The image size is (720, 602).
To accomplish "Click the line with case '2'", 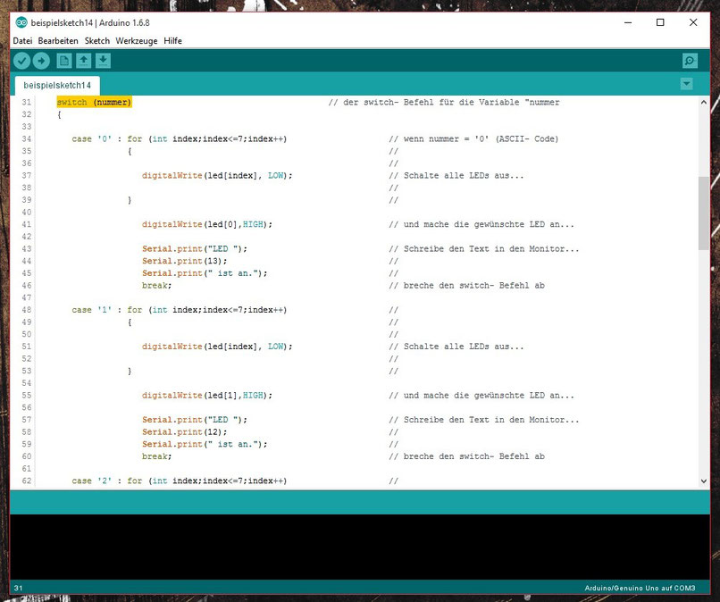I will [180, 481].
